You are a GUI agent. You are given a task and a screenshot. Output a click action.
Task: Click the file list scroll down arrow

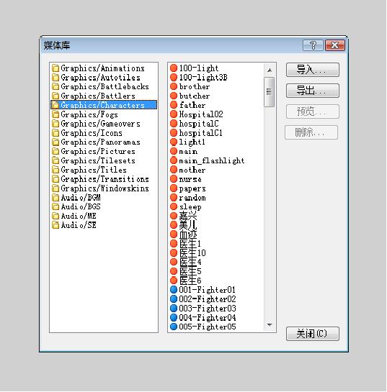click(x=270, y=325)
